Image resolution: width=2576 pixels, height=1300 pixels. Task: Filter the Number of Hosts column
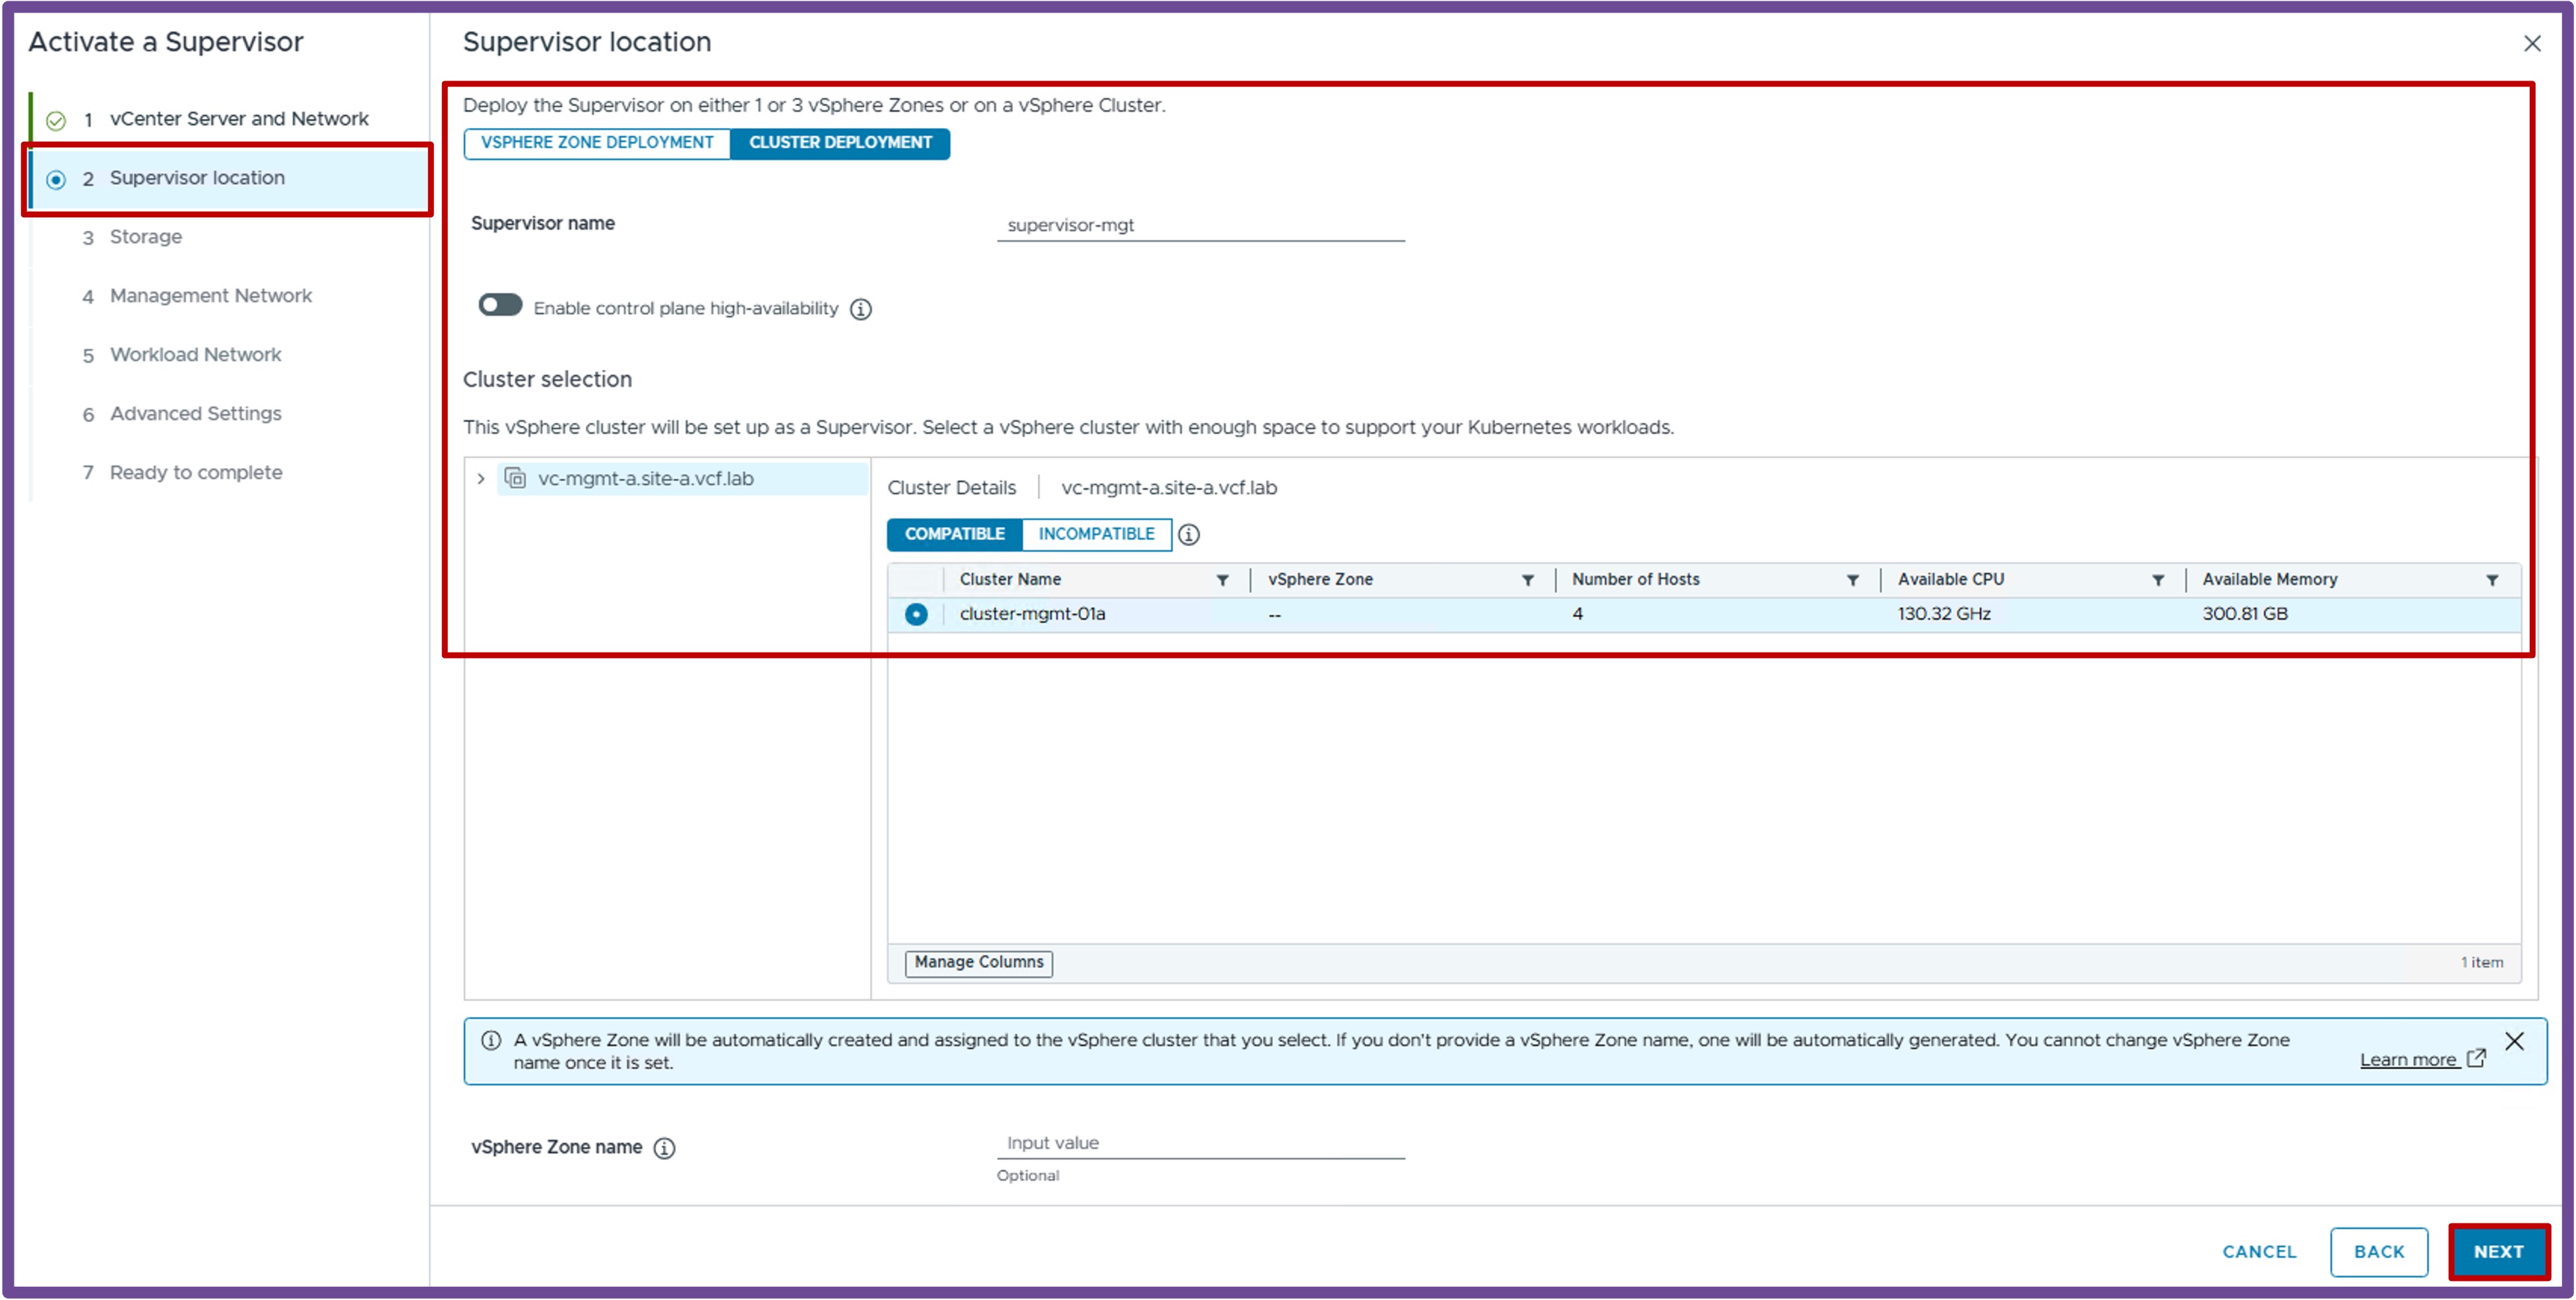click(1852, 580)
